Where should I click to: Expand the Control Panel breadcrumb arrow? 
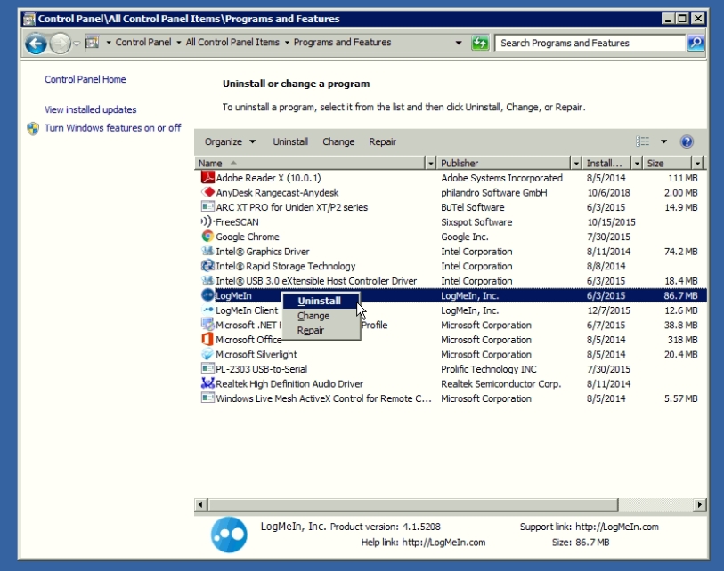tap(179, 43)
